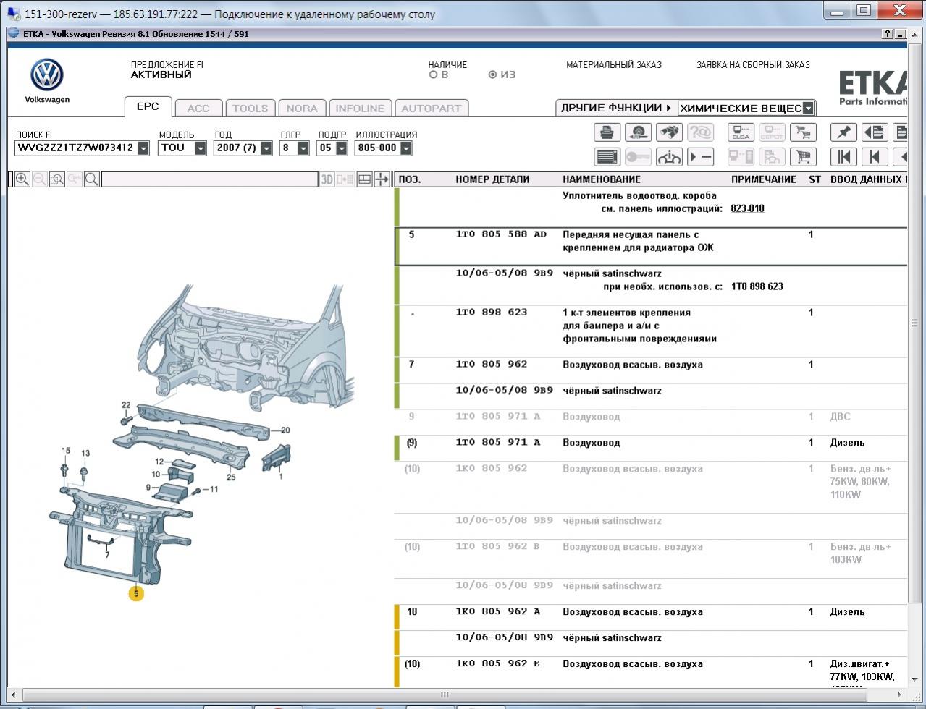Click the ETKA help question mark button

(888, 34)
